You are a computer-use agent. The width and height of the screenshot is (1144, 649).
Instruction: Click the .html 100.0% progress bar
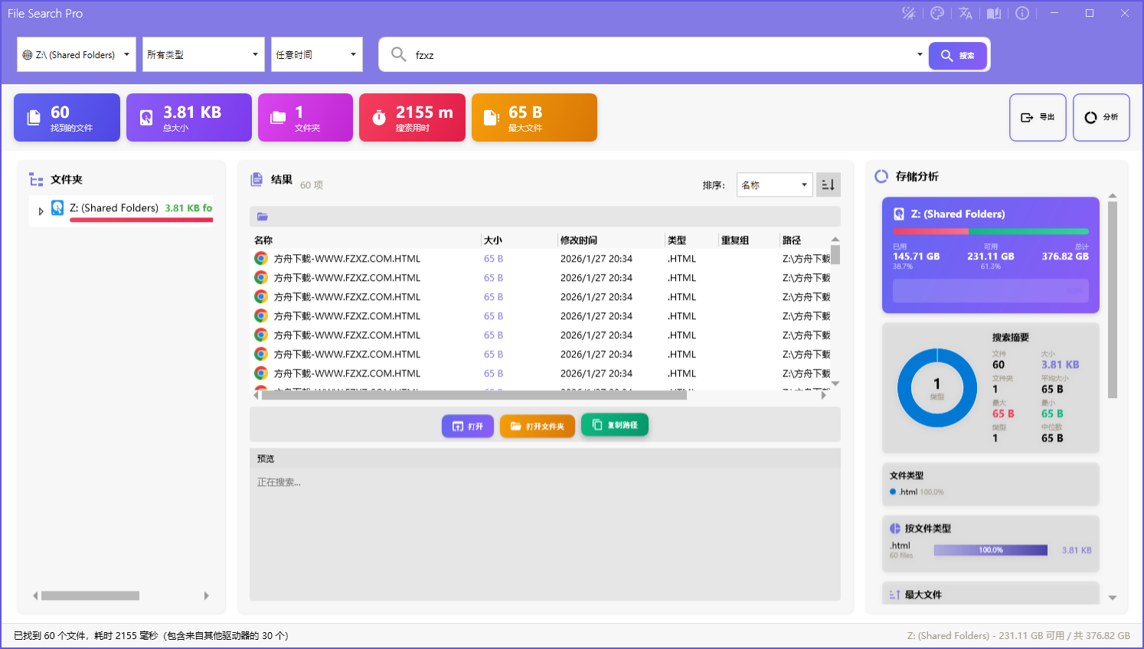click(x=991, y=550)
